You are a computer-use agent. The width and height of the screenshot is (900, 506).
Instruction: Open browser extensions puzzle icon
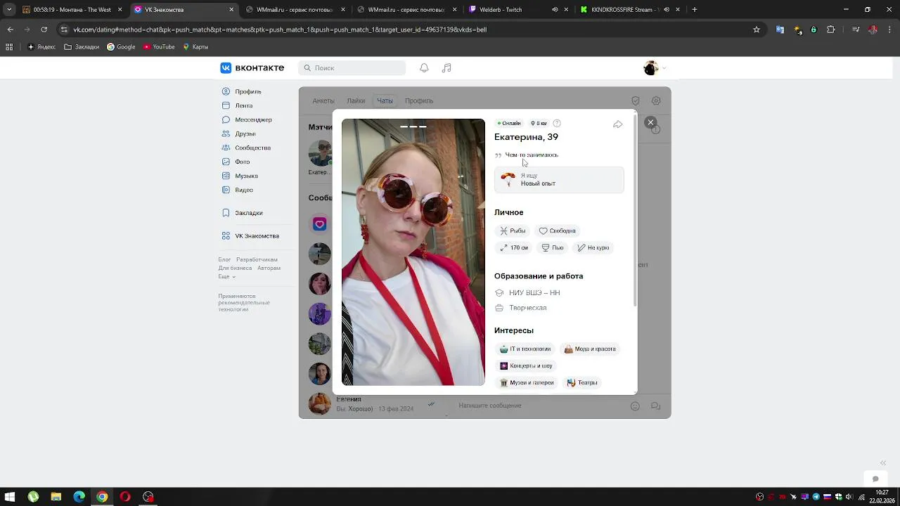(831, 30)
